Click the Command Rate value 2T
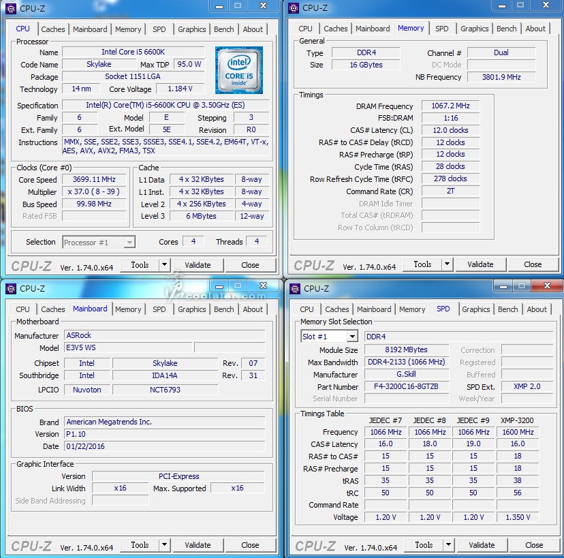The width and height of the screenshot is (564, 558). click(450, 191)
